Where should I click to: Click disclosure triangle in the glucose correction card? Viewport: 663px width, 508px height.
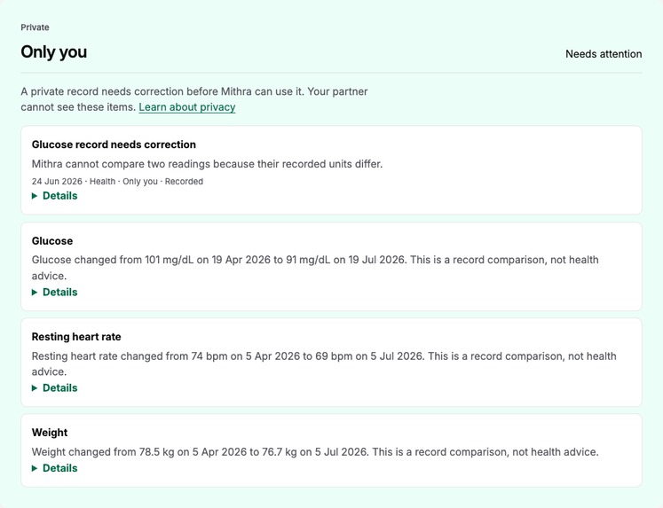point(35,196)
